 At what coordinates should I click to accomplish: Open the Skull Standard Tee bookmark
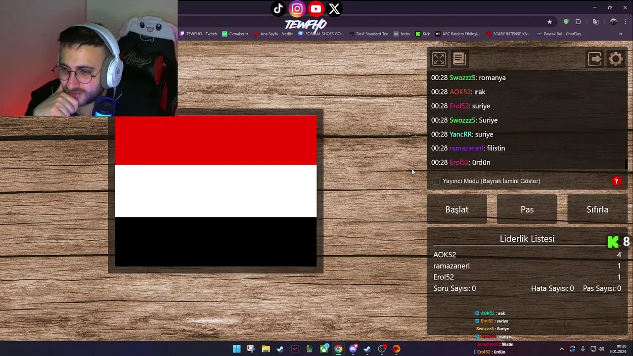coord(368,34)
